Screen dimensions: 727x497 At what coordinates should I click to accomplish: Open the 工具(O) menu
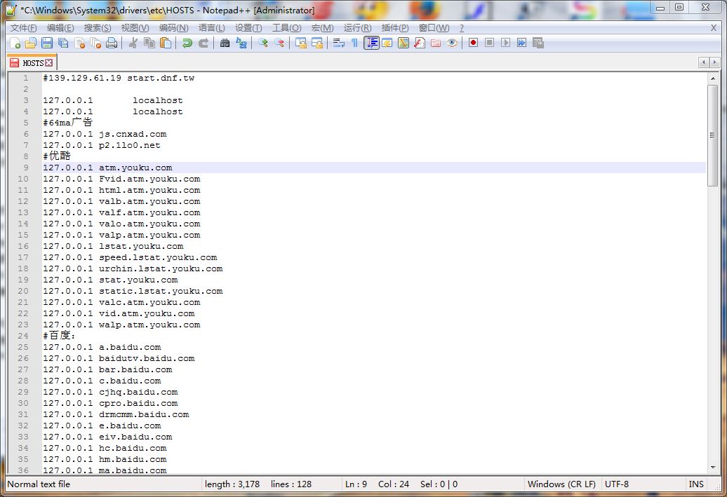pos(286,28)
